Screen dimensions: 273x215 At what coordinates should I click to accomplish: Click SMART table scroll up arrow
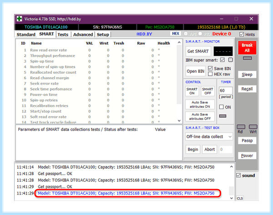tap(179, 42)
